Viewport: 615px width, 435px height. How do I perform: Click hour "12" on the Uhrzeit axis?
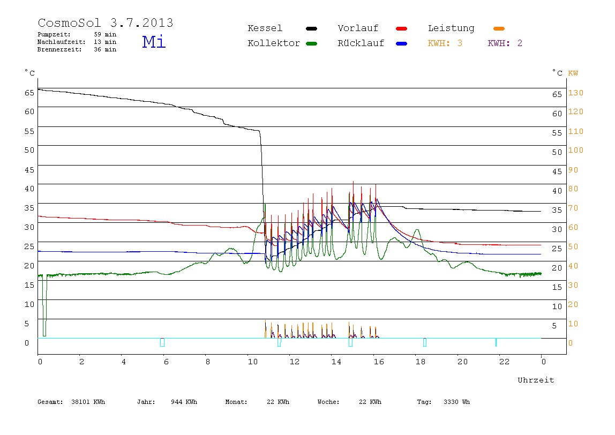tap(295, 362)
